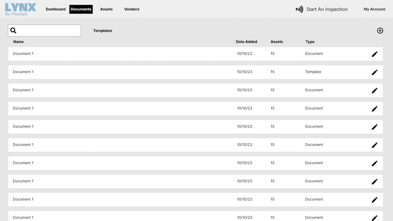Switch to the Vendors tab

[x=132, y=9]
